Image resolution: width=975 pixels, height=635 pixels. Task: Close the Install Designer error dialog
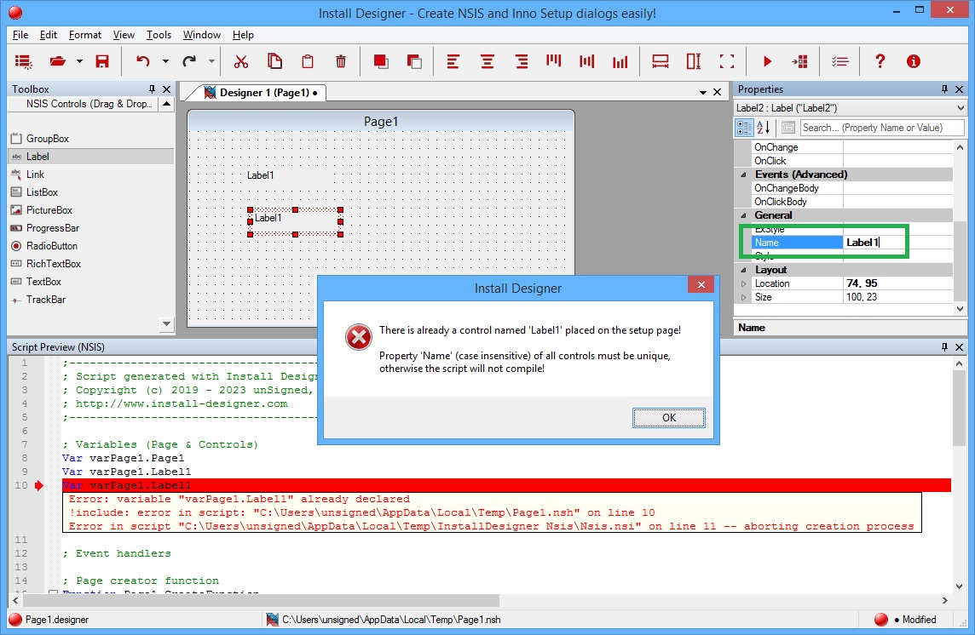[701, 284]
